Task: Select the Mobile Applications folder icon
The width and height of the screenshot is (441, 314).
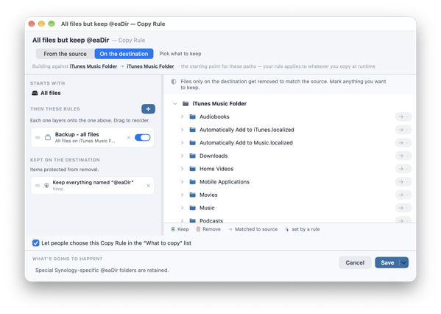Action: click(192, 182)
